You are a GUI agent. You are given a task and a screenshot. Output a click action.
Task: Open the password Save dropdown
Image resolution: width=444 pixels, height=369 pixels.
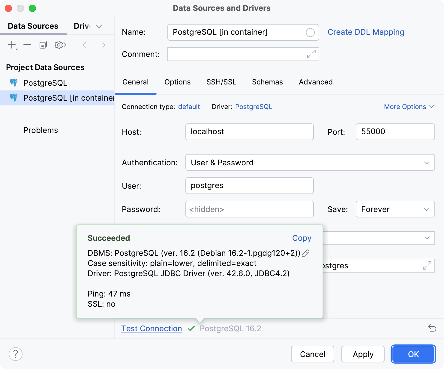[427, 209]
